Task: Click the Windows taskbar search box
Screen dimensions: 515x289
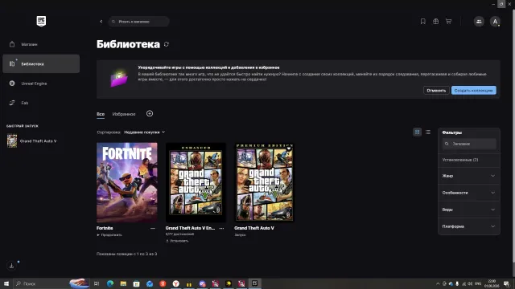Action: [x=51, y=283]
